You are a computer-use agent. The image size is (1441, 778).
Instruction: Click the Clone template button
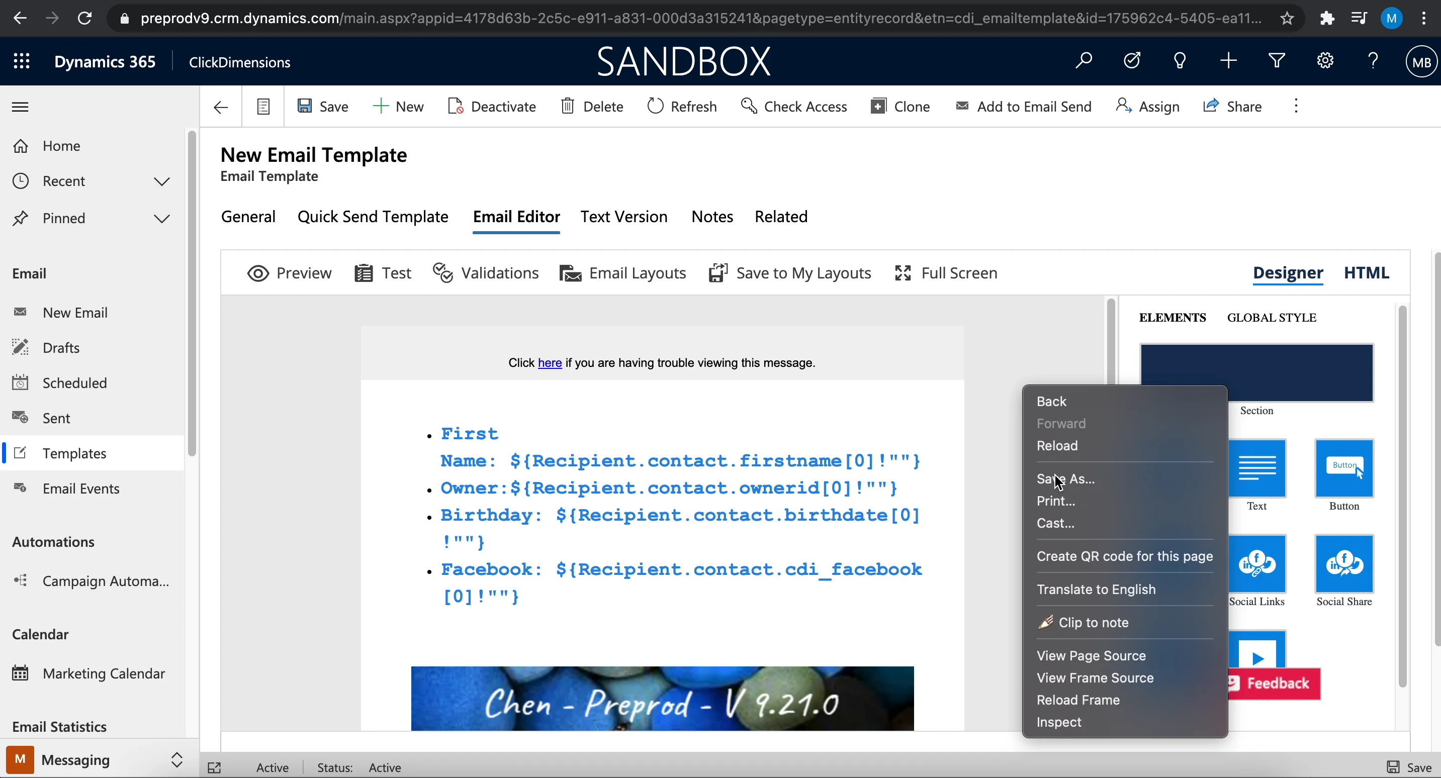(900, 106)
